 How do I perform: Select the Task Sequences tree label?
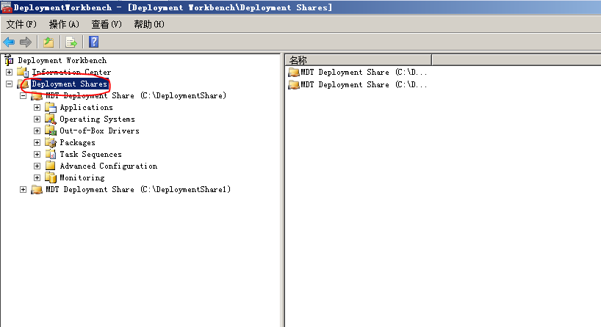click(x=91, y=155)
